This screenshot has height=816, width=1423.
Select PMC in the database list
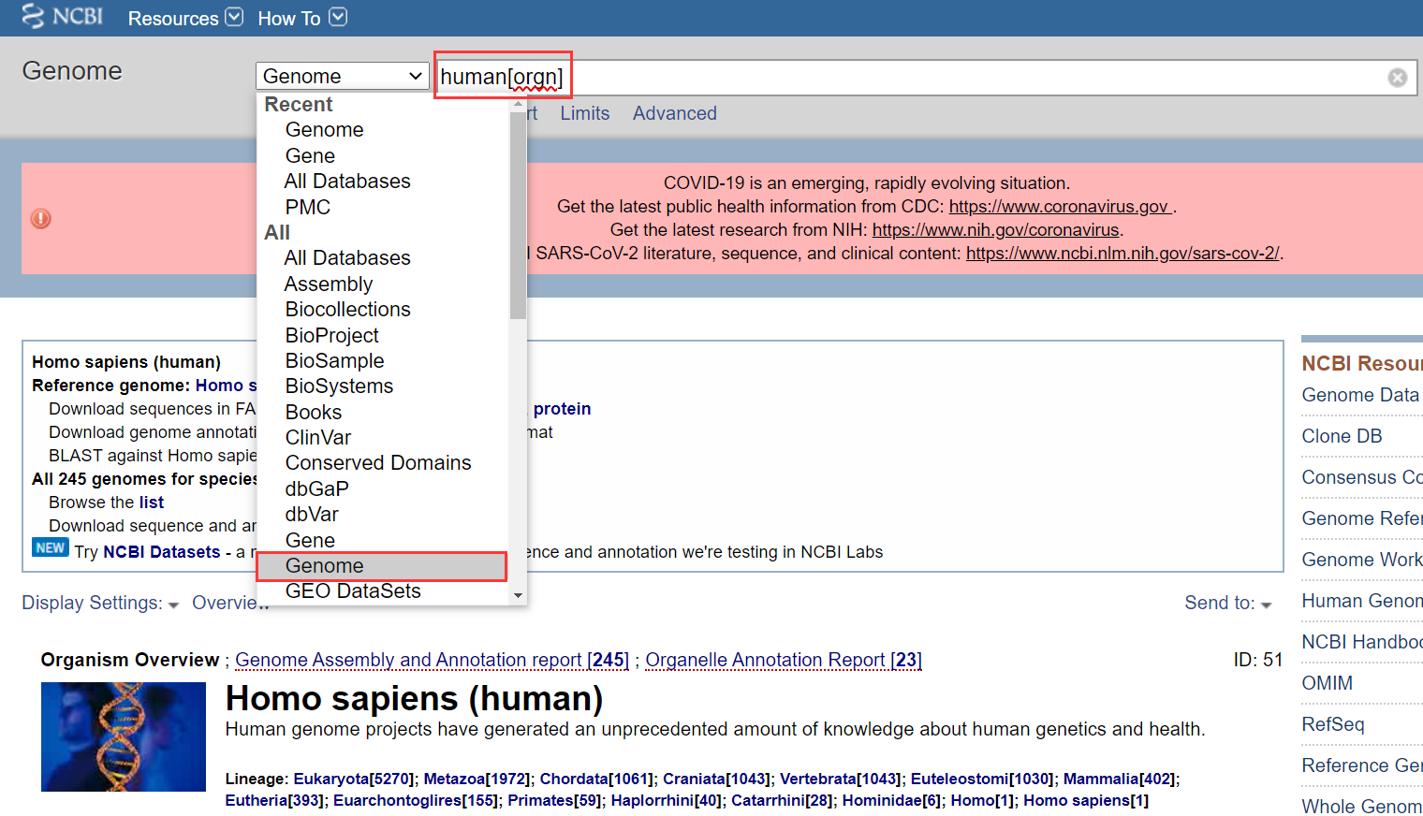pyautogui.click(x=308, y=207)
